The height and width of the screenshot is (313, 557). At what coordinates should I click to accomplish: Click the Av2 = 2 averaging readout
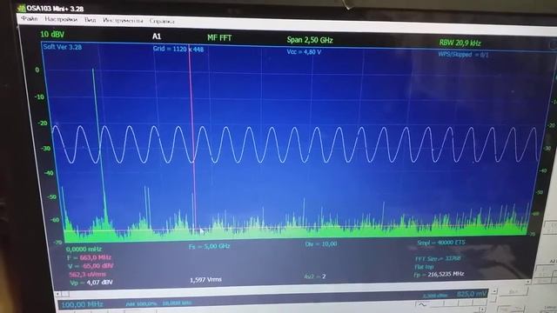point(315,276)
